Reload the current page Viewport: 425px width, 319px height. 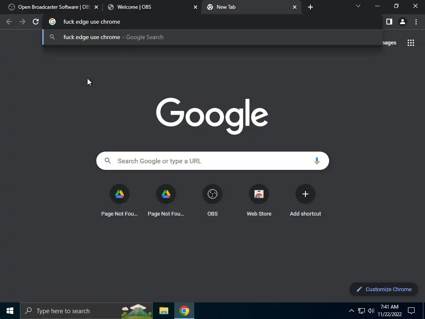pyautogui.click(x=36, y=22)
